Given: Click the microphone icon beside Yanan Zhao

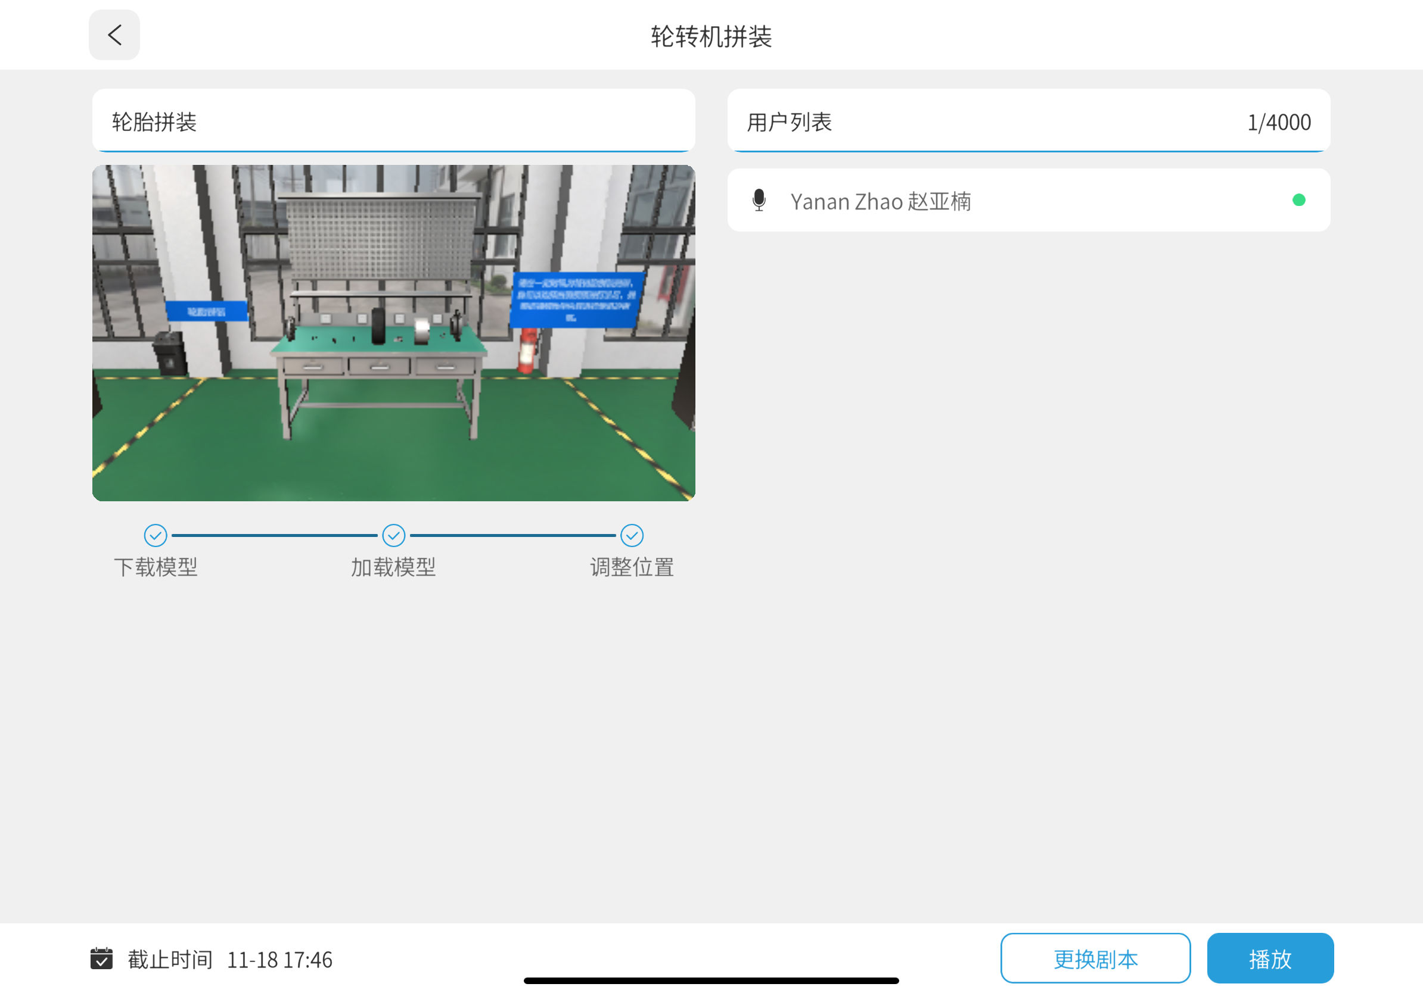Looking at the screenshot, I should click(759, 201).
